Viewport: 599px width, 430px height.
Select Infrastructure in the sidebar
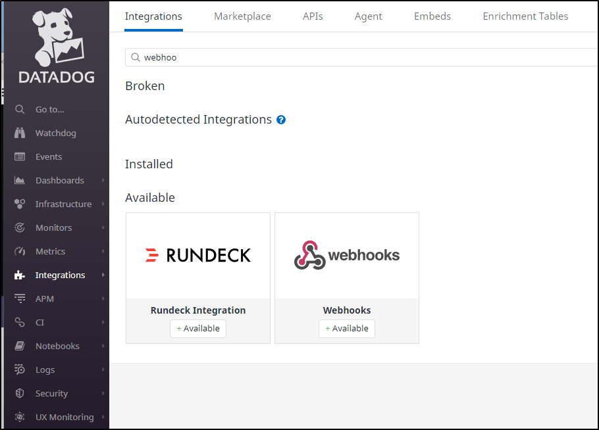(x=63, y=204)
